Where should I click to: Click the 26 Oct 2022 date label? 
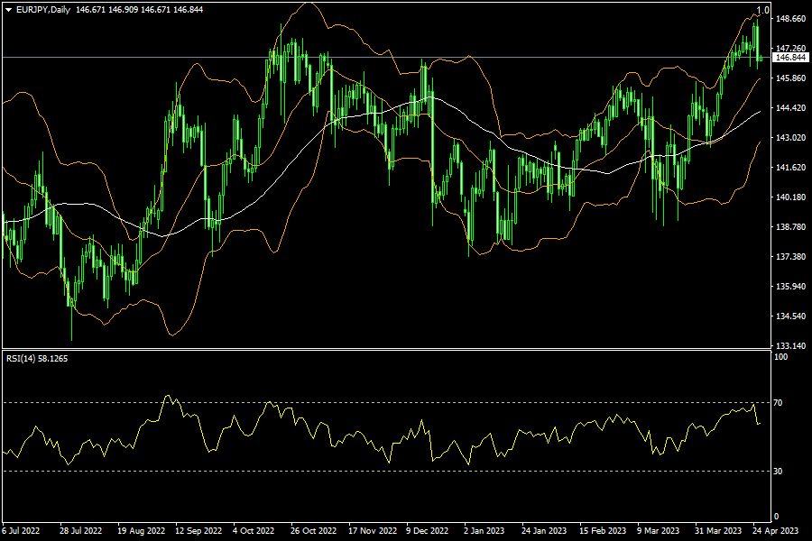[x=313, y=531]
